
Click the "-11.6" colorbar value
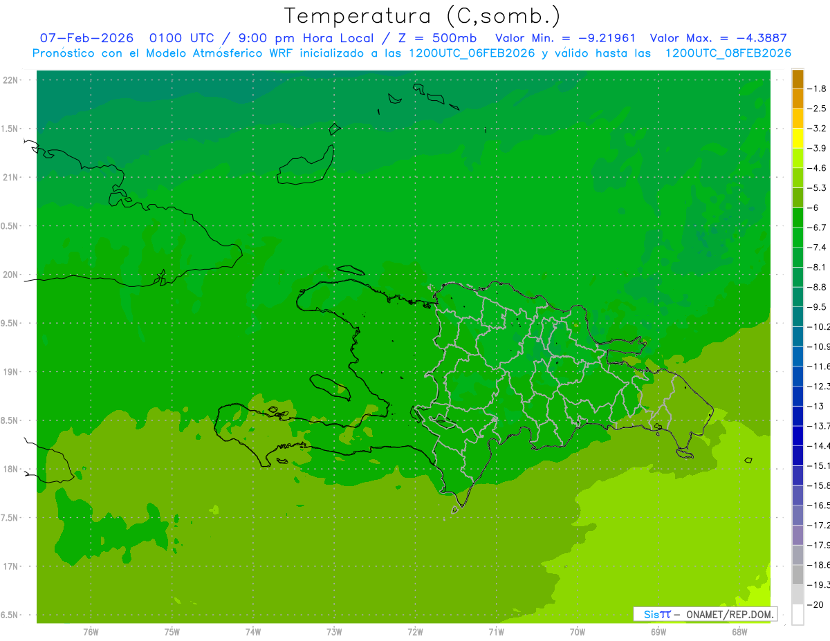tap(818, 366)
